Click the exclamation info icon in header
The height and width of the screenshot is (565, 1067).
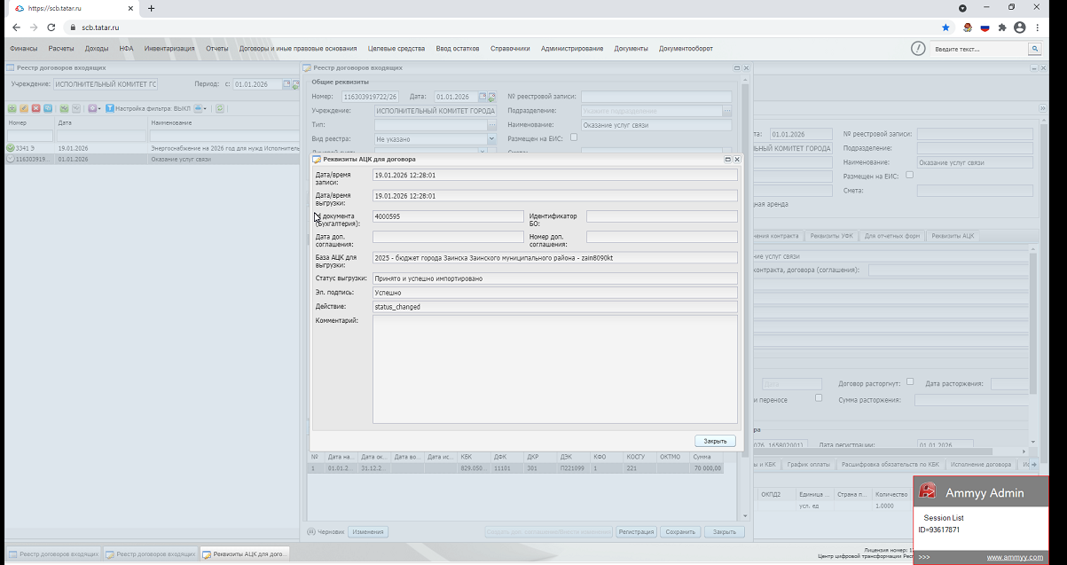(x=918, y=49)
